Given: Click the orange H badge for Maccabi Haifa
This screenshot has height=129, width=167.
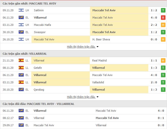Looking at the screenshot, I should pos(163,25).
